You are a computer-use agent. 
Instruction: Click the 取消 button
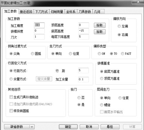click(x=89, y=127)
